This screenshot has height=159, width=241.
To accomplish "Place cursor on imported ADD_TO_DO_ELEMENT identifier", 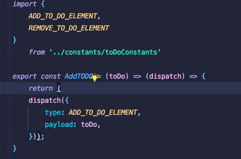I will 63,16.
